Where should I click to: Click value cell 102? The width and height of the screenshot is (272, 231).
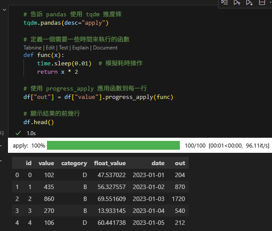click(x=49, y=175)
